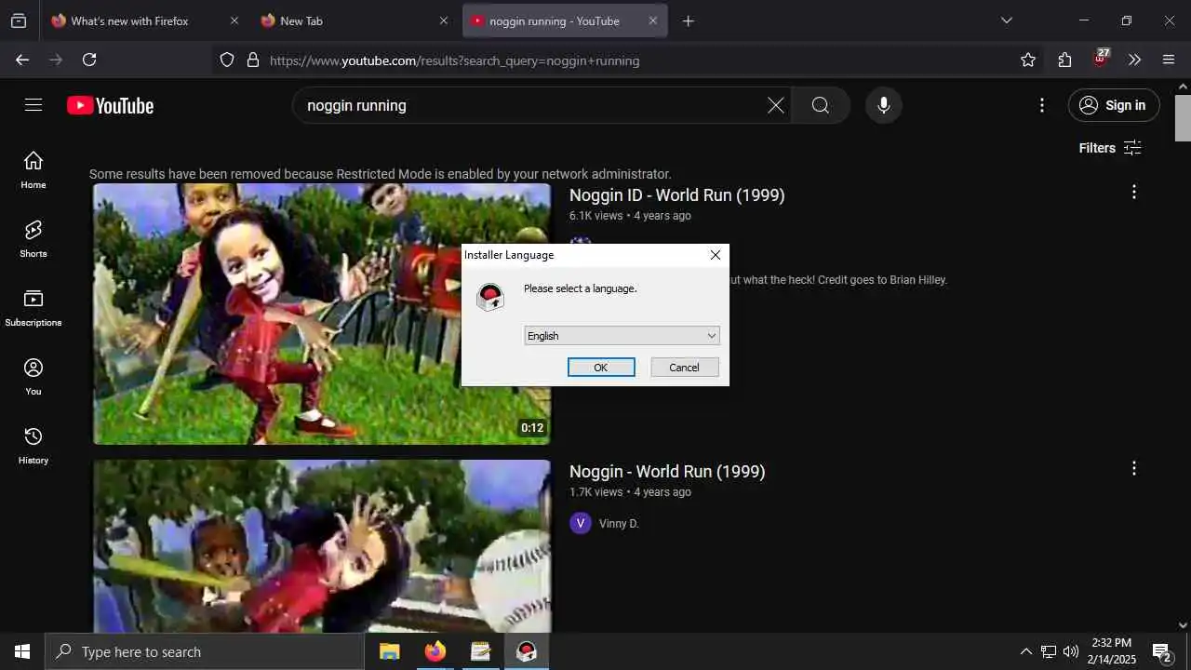Image resolution: width=1191 pixels, height=670 pixels.
Task: Cancel the Installer Language dialog
Action: tap(684, 368)
